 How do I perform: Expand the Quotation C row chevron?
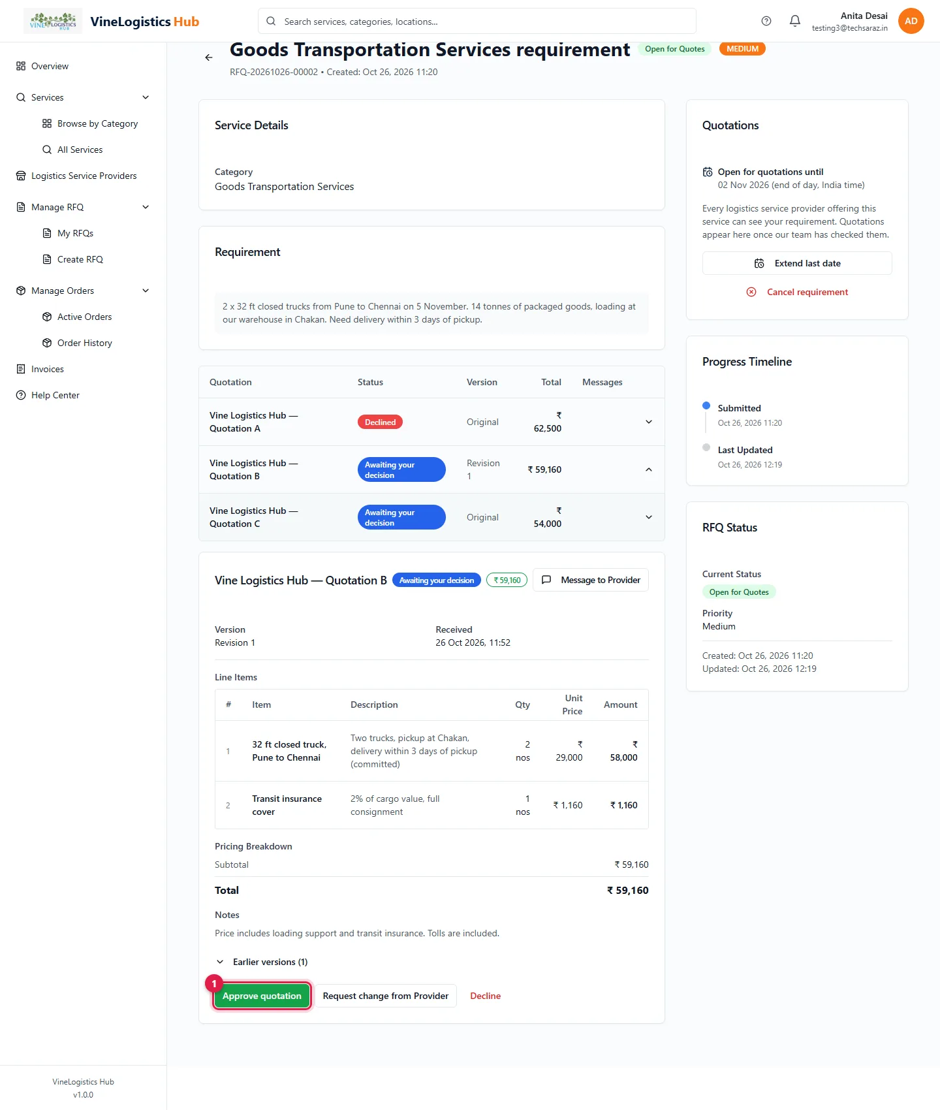pos(649,517)
